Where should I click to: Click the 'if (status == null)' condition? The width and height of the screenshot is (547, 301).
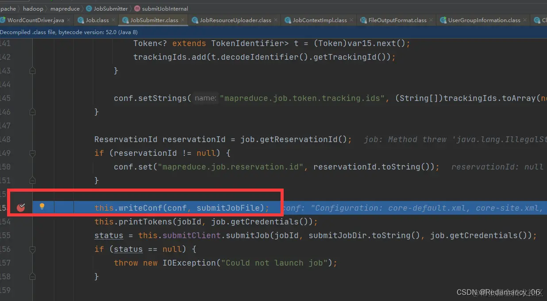click(x=145, y=249)
